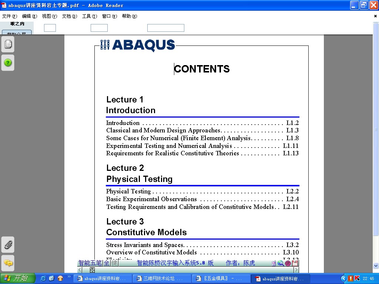Open the 帮助(H) menu
Viewport: 379px width, 284px height.
coord(130,16)
